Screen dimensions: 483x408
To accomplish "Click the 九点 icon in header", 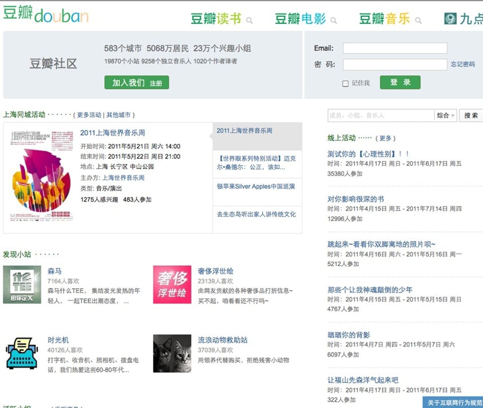I will [x=450, y=18].
